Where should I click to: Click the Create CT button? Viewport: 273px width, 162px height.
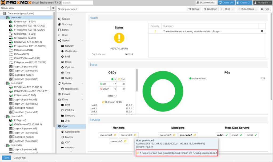244,3
